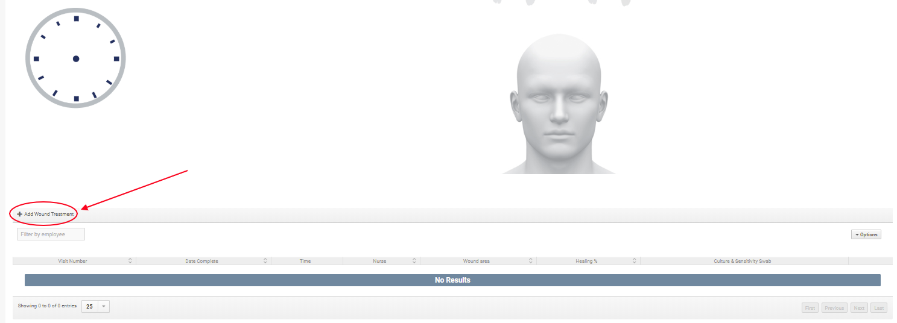This screenshot has height=323, width=897.
Task: Click the center dot of the clock diagram
Action: tap(76, 58)
